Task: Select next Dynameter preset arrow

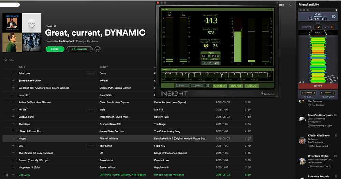Action: pos(314,93)
